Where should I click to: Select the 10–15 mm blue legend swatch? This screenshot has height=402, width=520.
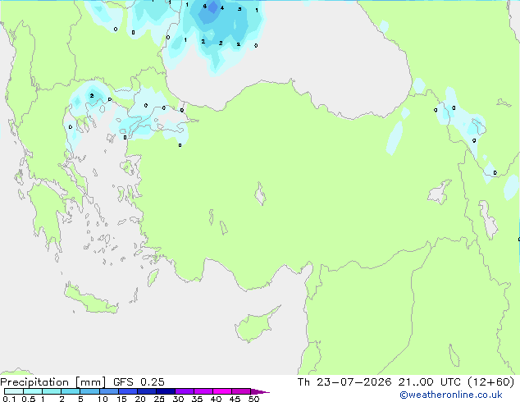109,391
